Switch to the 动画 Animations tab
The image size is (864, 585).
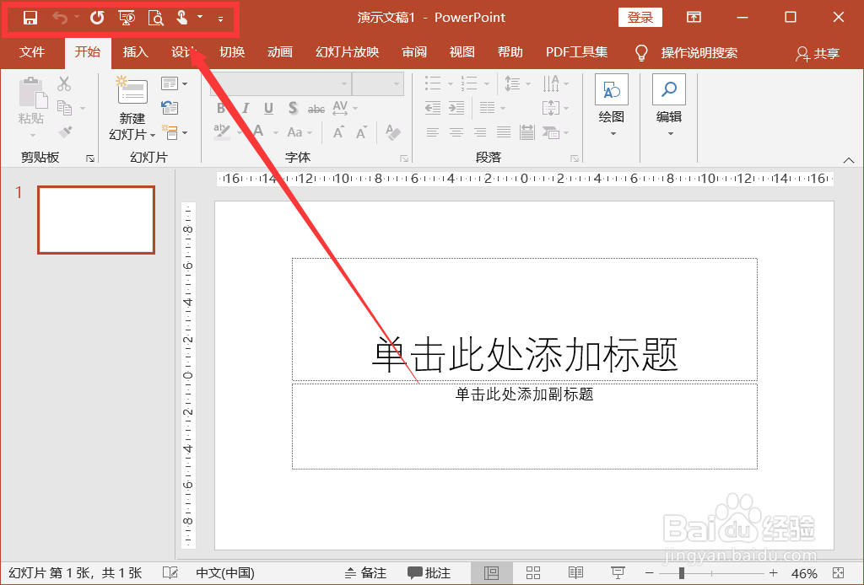tap(280, 52)
